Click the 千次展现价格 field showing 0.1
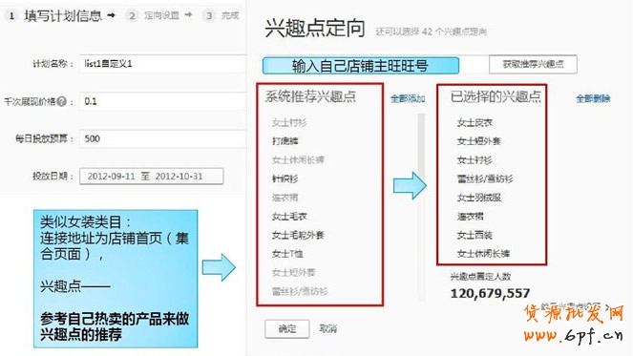The image size is (633, 356). 162,101
